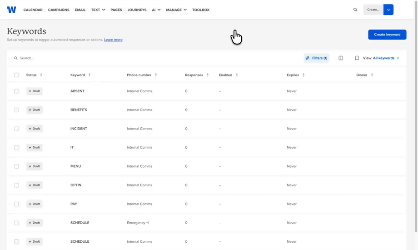Click the blue W logo home icon

[11, 10]
